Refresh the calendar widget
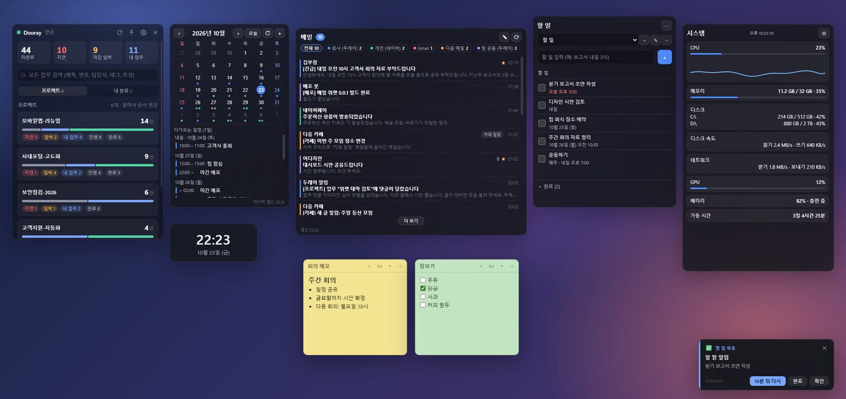 [268, 33]
